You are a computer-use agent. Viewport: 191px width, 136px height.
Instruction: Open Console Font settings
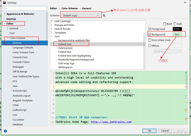(20, 57)
